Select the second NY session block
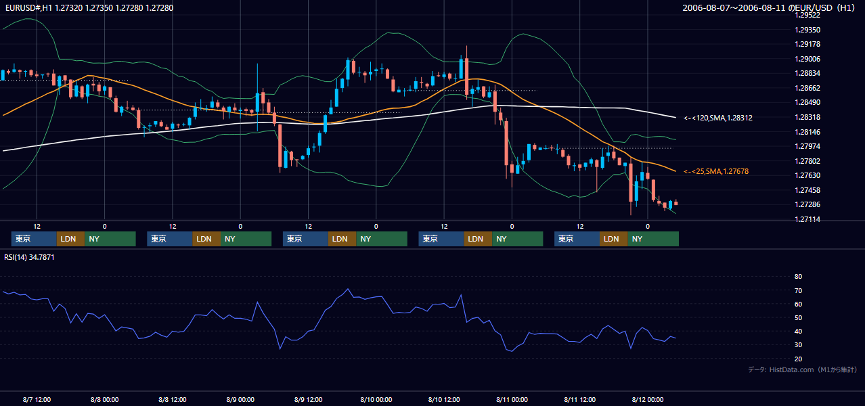 click(246, 239)
